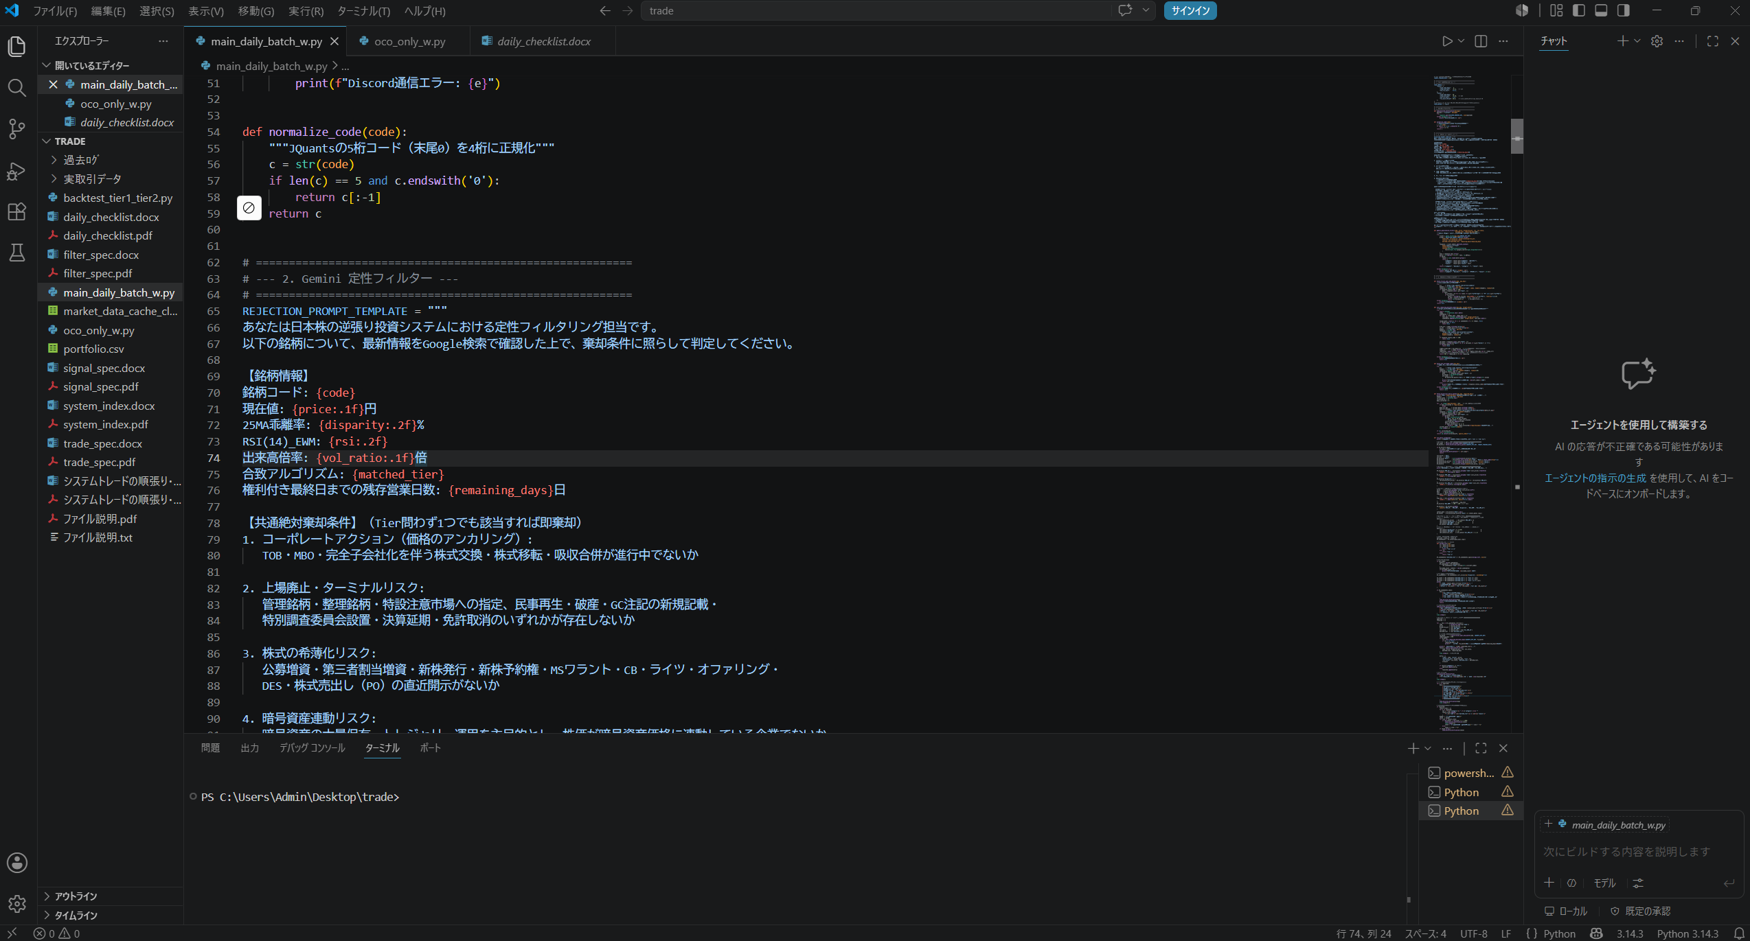Screen dimensions: 1750x941
Task: Switch to デバッグ コンソール panel tab
Action: (x=312, y=748)
